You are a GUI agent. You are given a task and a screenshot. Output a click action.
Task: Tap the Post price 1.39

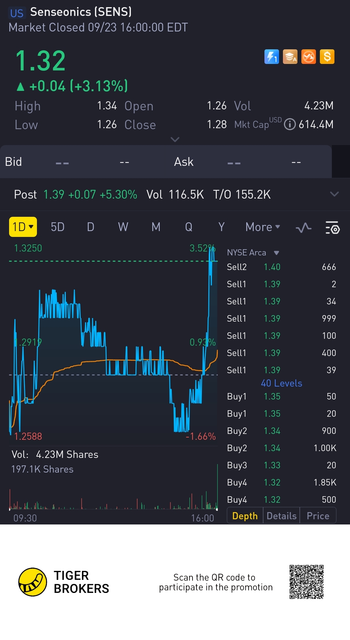(54, 194)
